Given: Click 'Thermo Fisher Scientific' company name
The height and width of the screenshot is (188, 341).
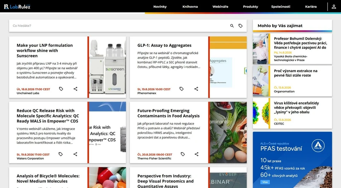Looking at the screenshot, I should click(x=154, y=158).
